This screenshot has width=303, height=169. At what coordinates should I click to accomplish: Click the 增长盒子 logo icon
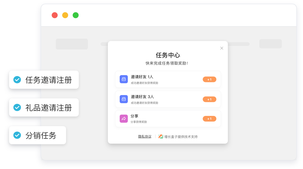(161, 136)
